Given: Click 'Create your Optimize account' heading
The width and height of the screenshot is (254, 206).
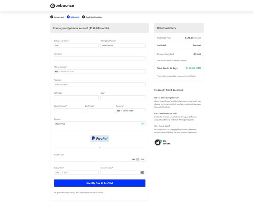Looking at the screenshot, I should [x=81, y=28].
